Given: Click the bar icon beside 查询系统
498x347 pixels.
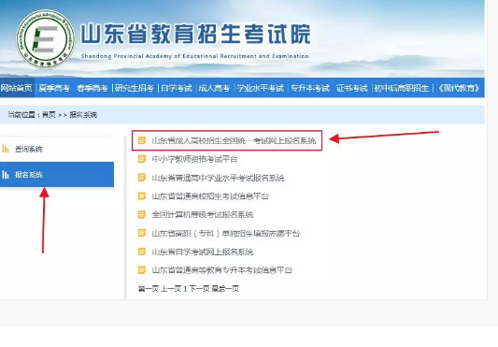Looking at the screenshot, I should point(6,149).
